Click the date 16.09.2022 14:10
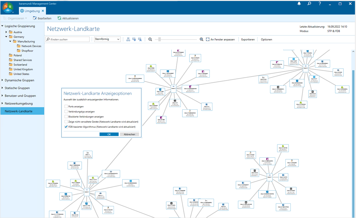The height and width of the screenshot is (218, 356). pos(337,26)
